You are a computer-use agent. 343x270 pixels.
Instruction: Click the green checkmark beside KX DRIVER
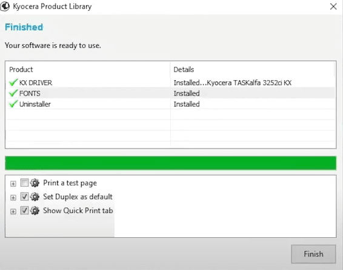click(13, 83)
